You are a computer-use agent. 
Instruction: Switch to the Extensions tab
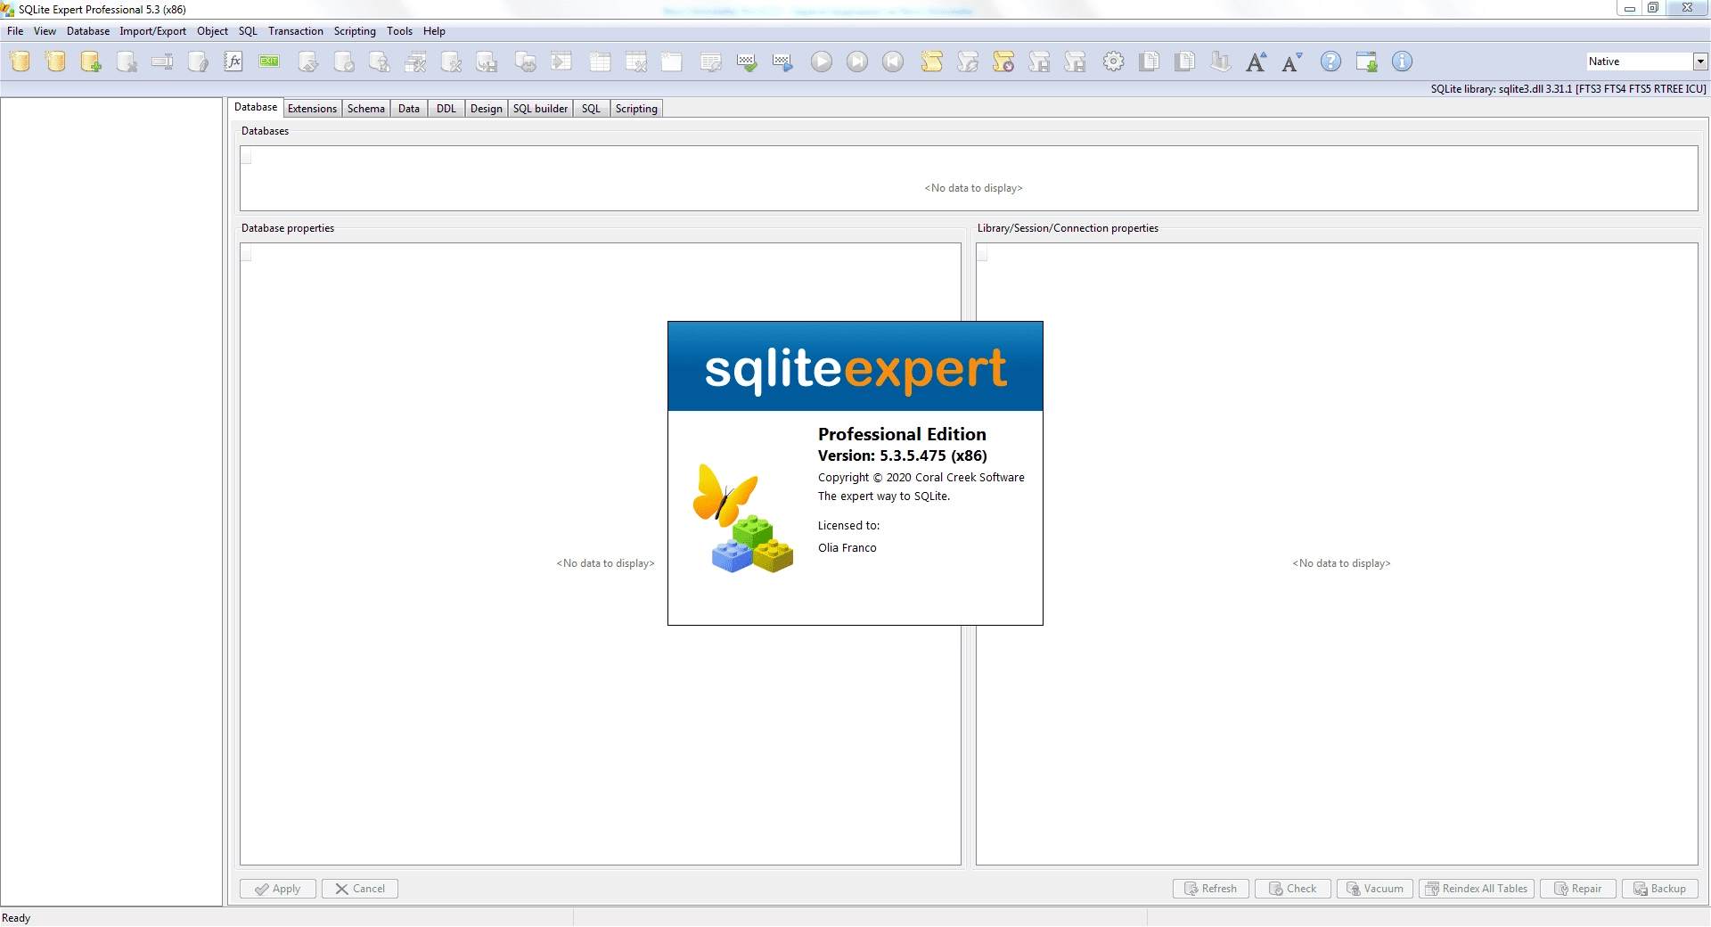312,109
